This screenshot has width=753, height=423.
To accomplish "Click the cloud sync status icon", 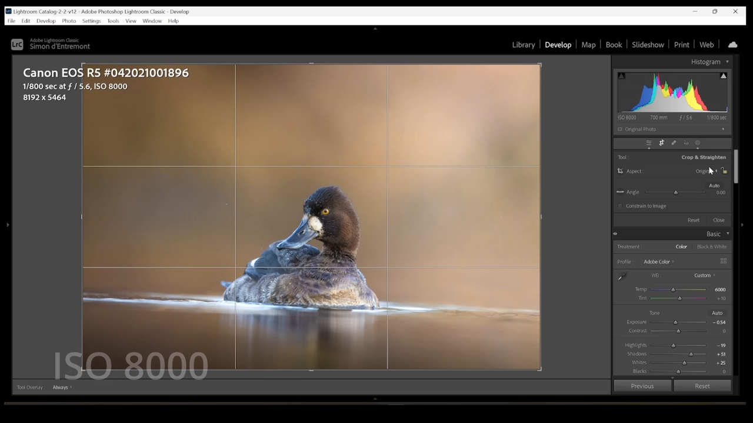I will coord(732,45).
